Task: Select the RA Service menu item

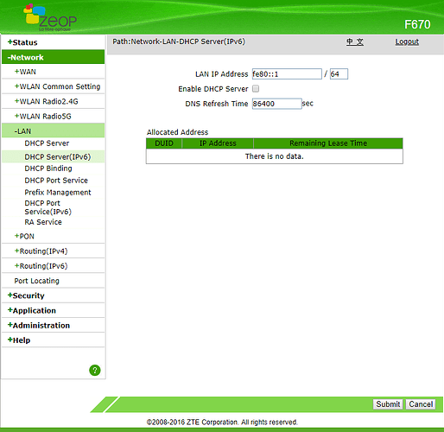Action: pos(43,222)
